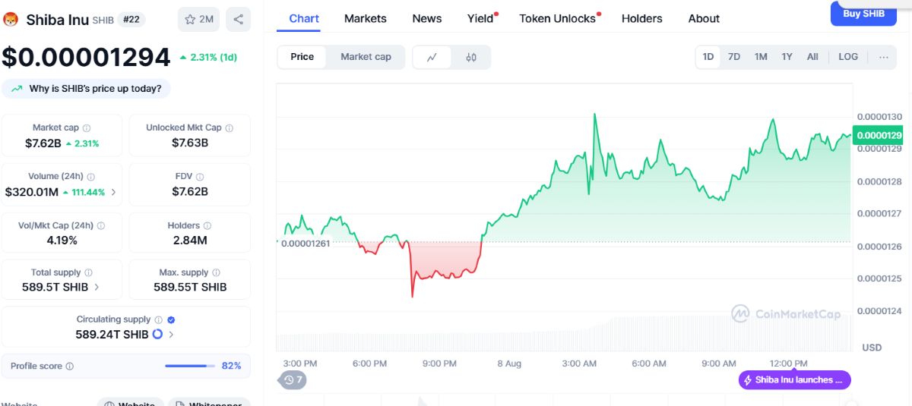Click the Market cap info icon
Screen dimensions: 912x406
click(87, 128)
